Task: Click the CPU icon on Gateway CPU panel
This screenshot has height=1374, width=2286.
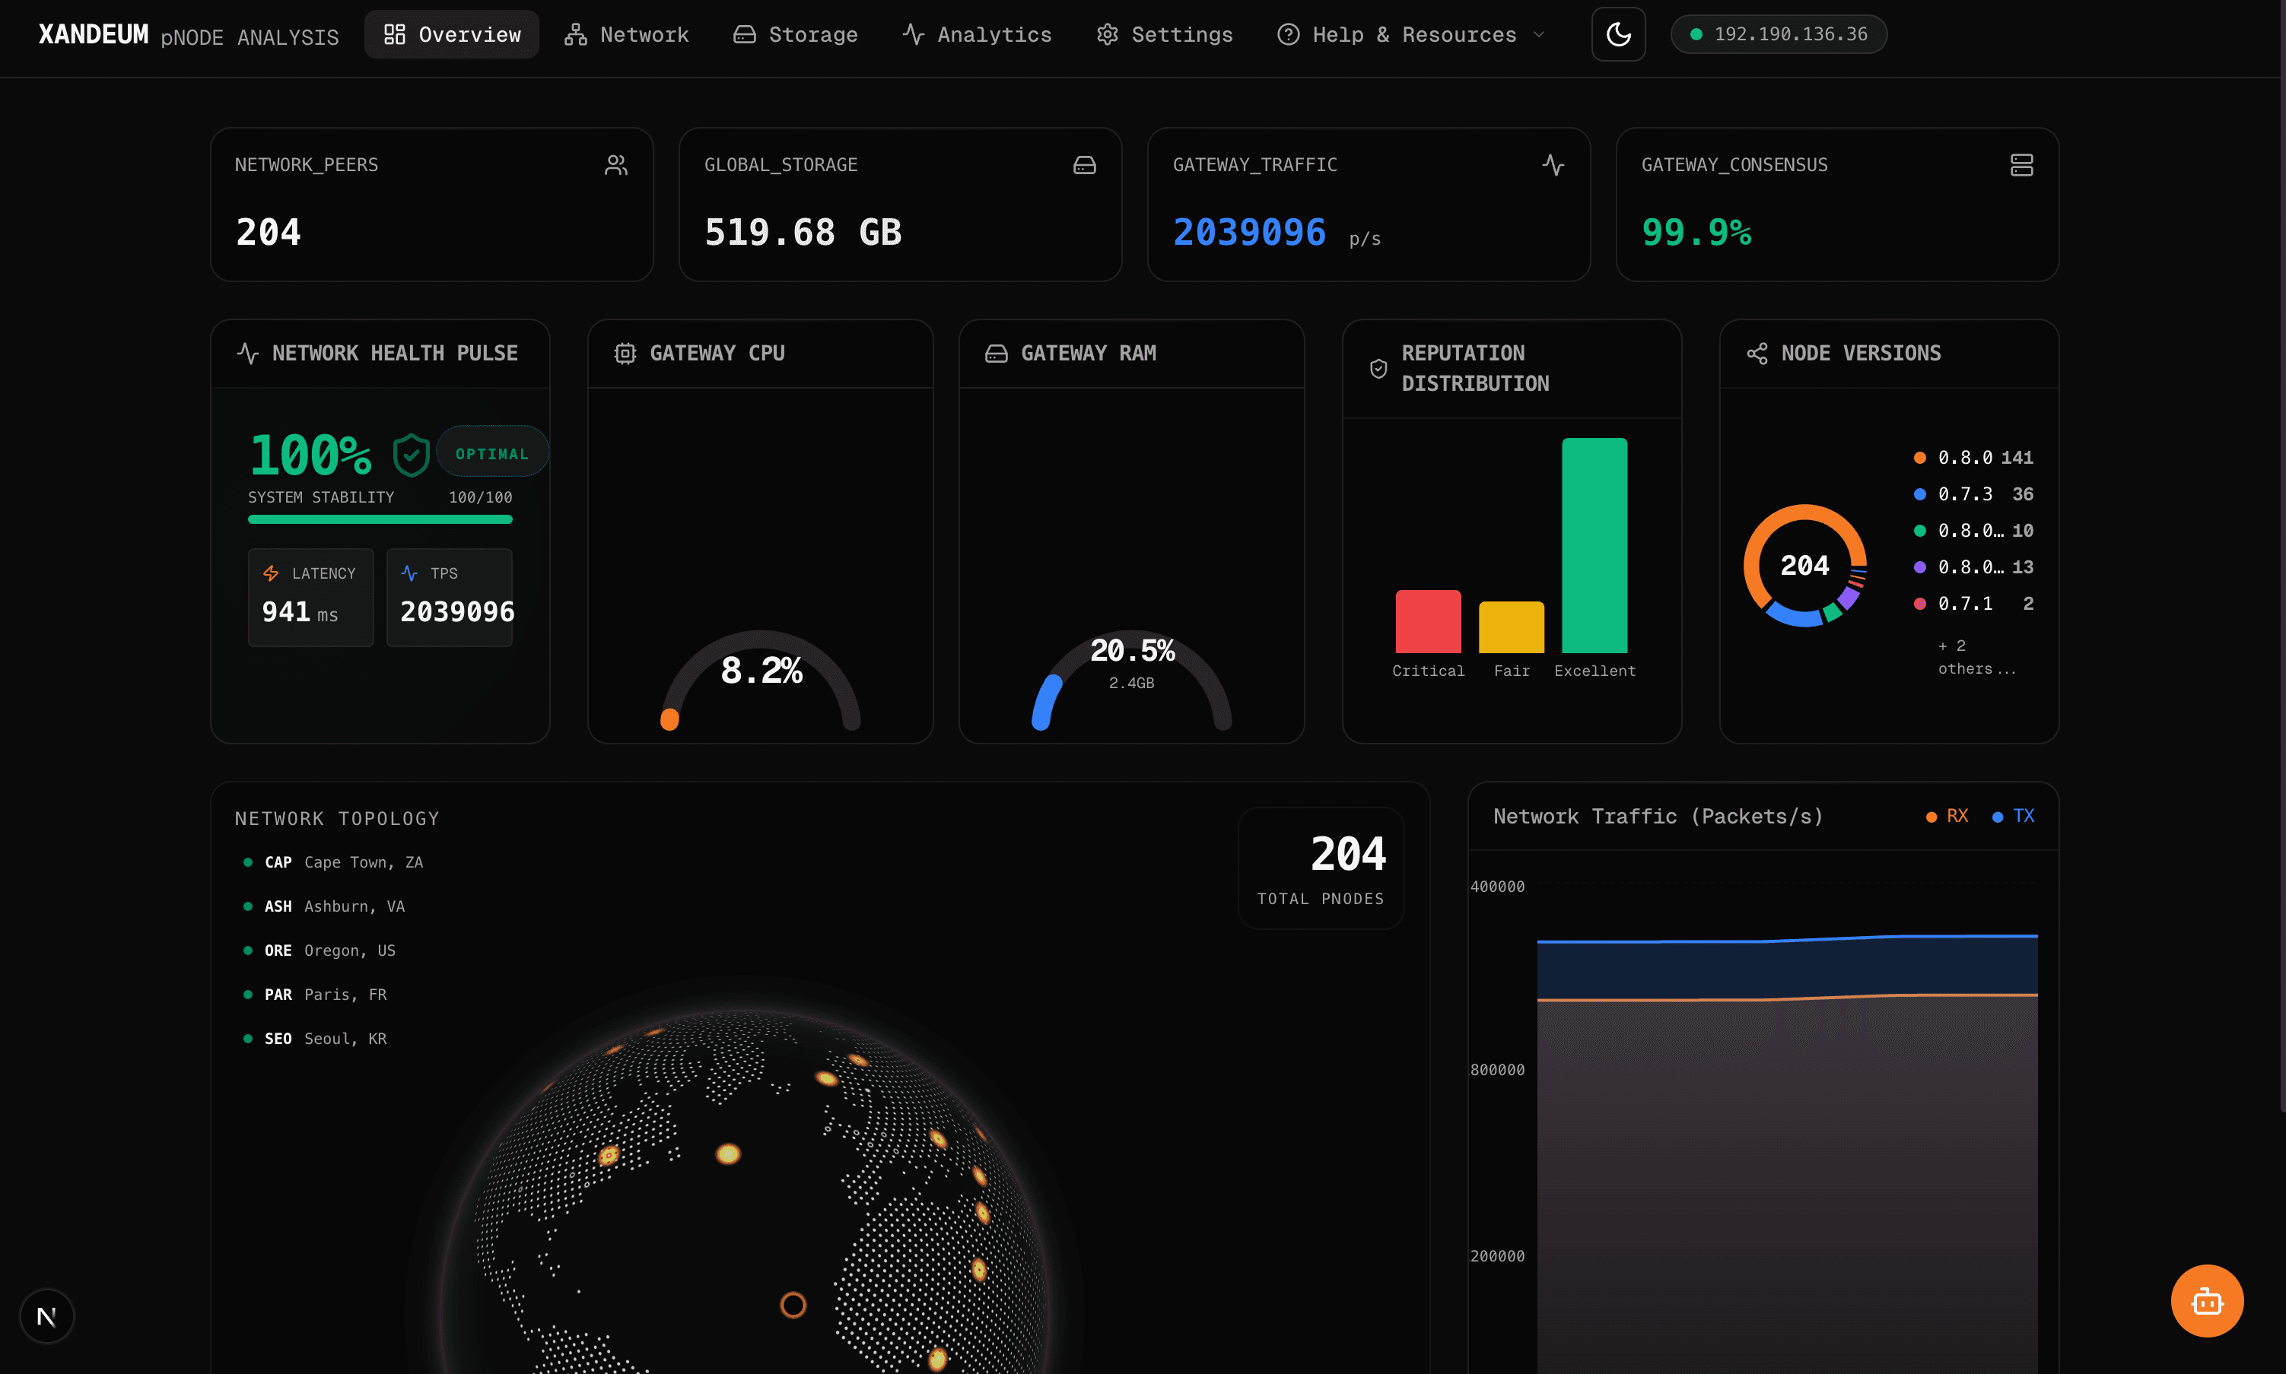Action: tap(626, 353)
